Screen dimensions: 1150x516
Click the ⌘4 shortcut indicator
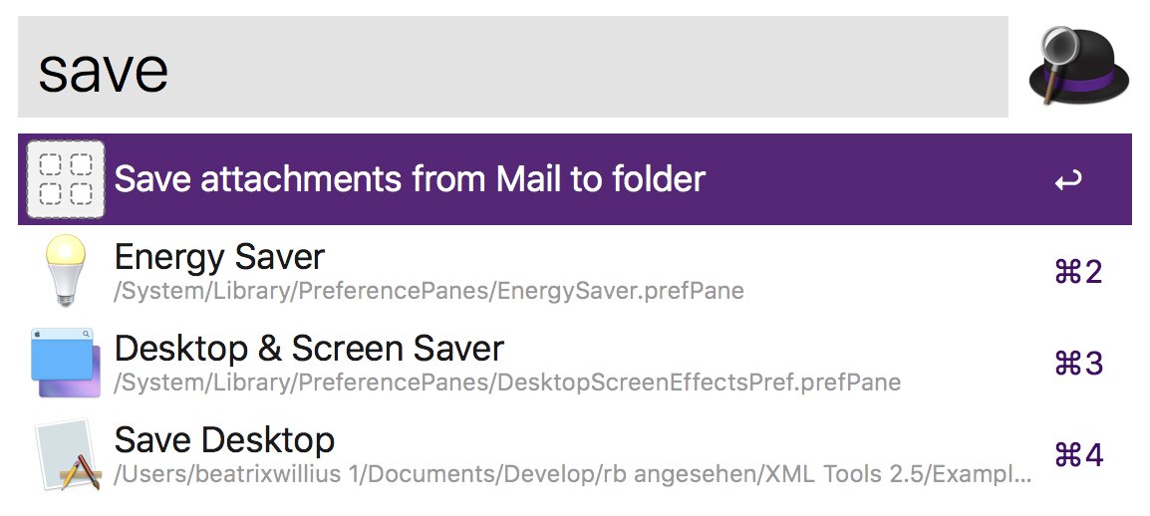(1078, 455)
